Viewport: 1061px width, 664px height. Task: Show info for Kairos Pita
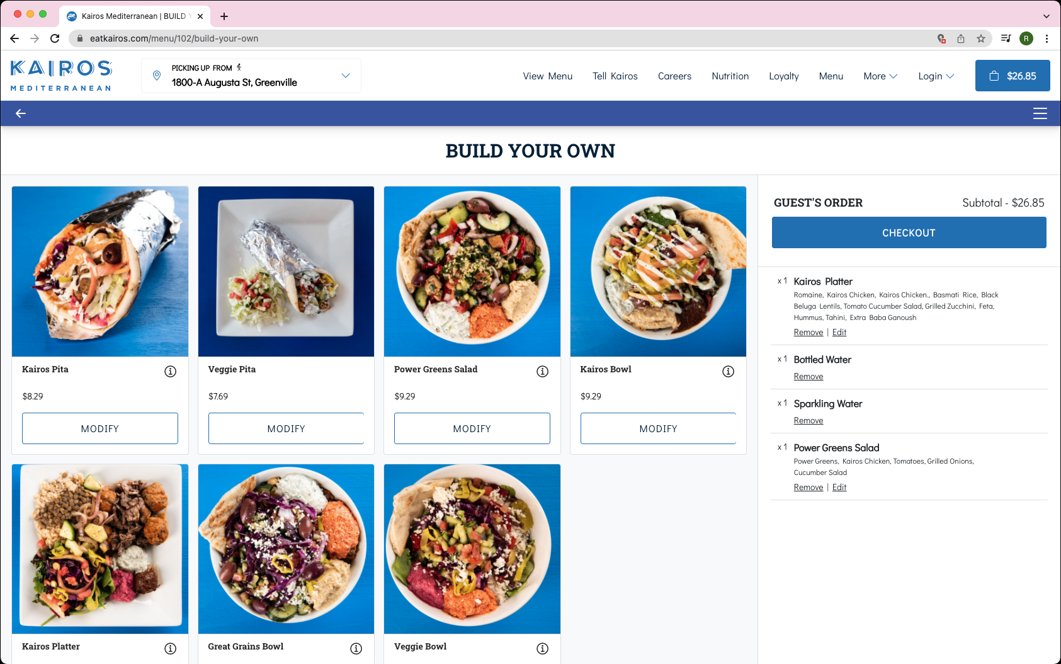170,371
